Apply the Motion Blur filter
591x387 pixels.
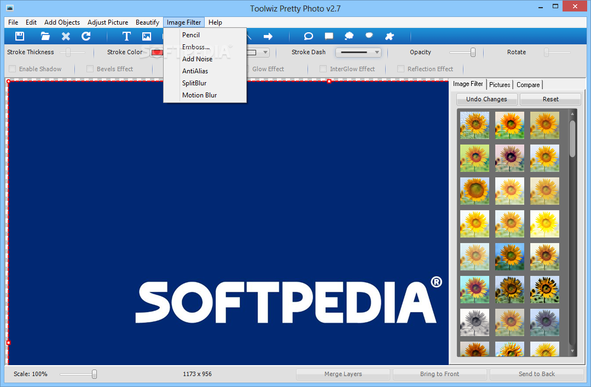point(205,95)
